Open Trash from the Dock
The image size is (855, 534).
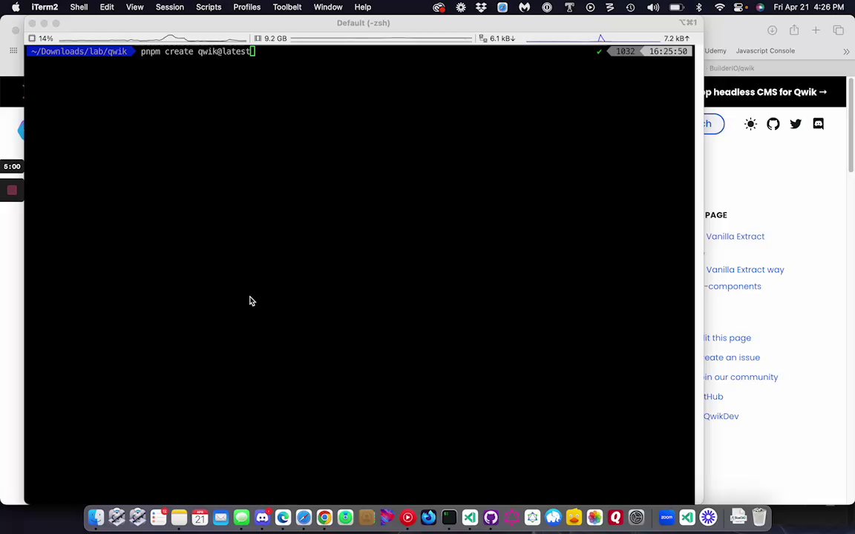tap(759, 517)
